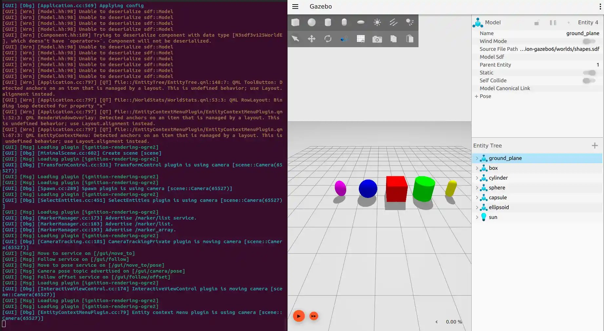Expand the sun tree node
Screen dimensions: 604x331
[x=477, y=217]
